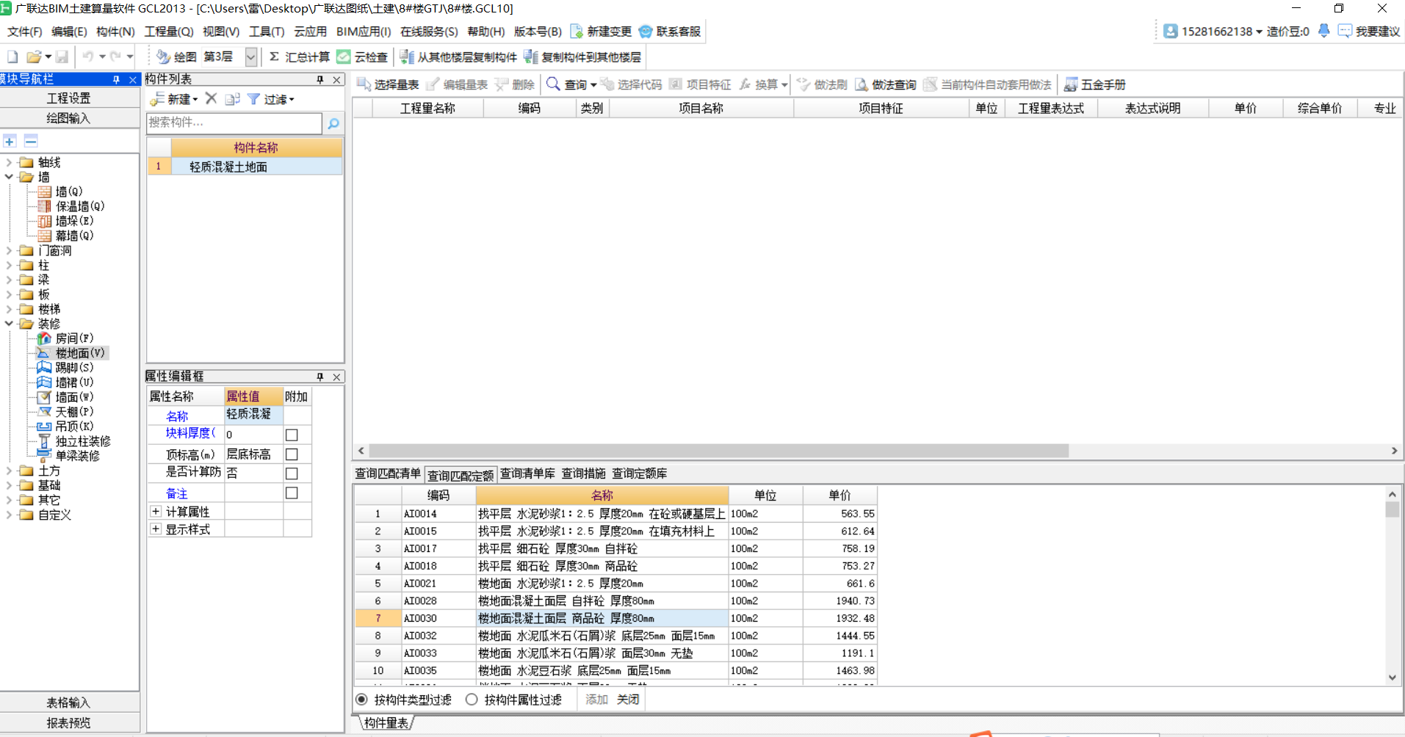This screenshot has width=1405, height=737.
Task: Click 选择量表 toolbar item
Action: click(388, 84)
